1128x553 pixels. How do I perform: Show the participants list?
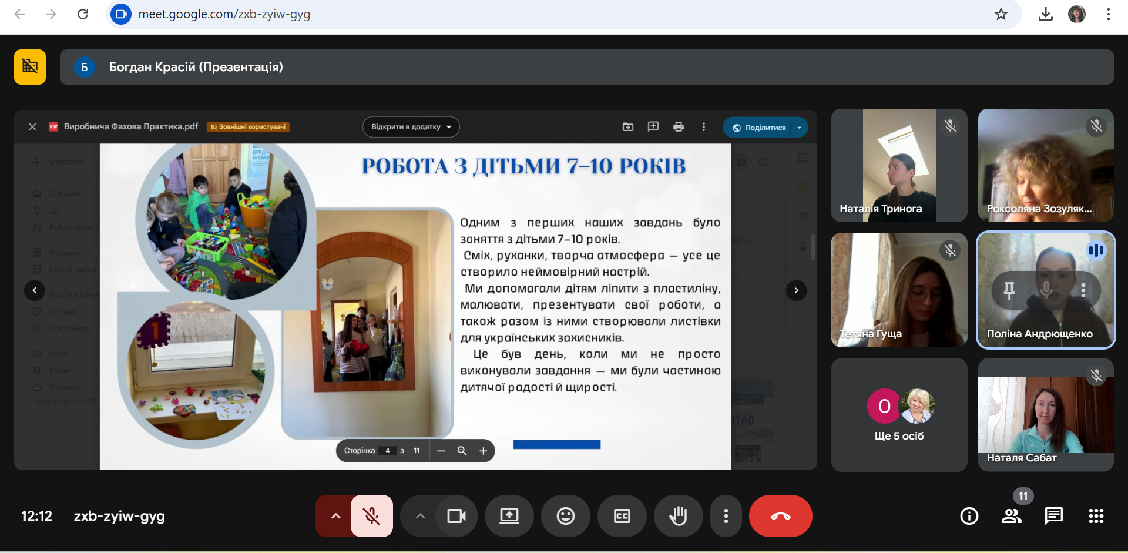(1011, 516)
